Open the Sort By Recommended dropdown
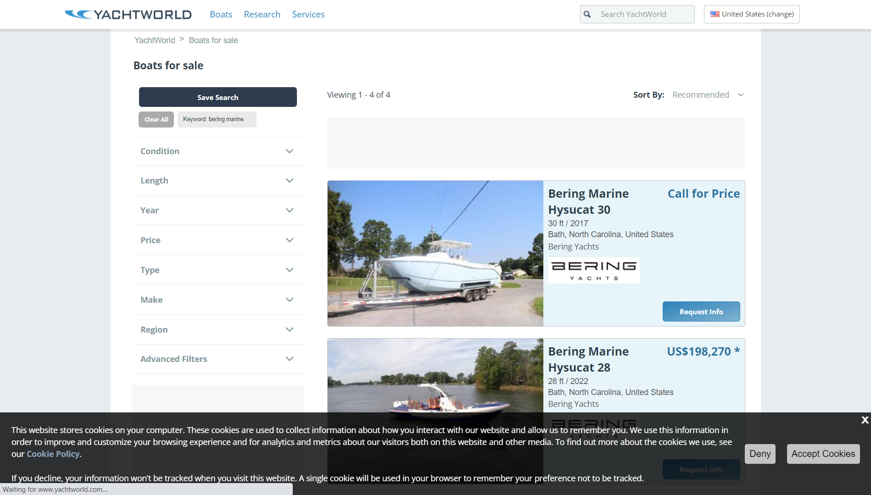The width and height of the screenshot is (871, 495). click(x=707, y=95)
